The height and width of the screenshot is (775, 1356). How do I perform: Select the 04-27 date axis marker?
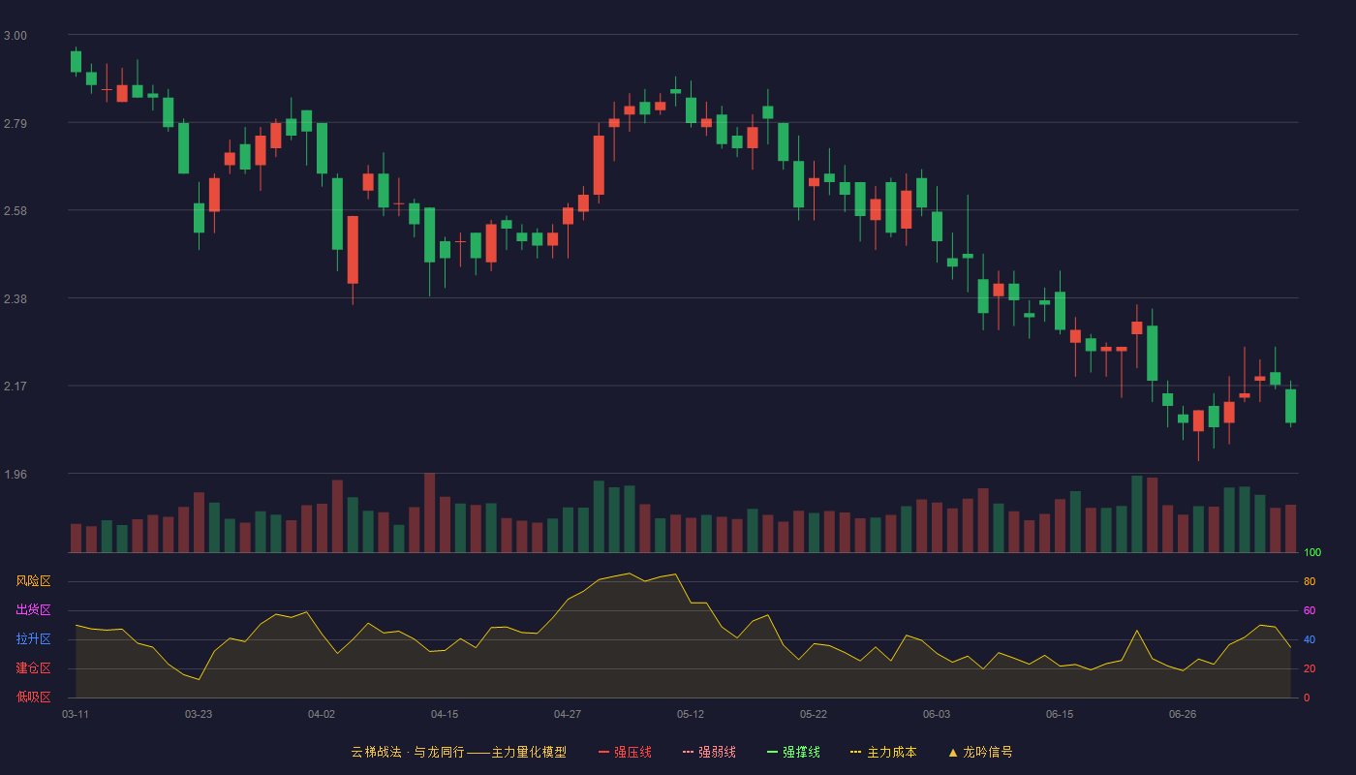pos(568,714)
